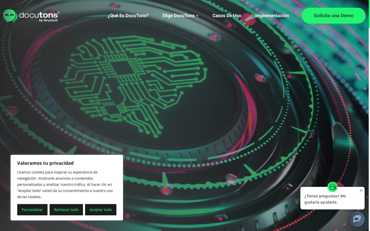Reject all cookies with Rechazar todo
This screenshot has height=231, width=370.
coord(66,210)
